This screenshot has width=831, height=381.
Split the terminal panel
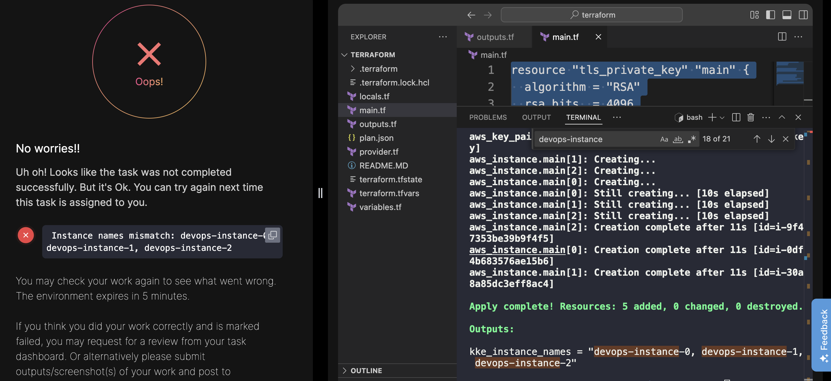pos(736,117)
